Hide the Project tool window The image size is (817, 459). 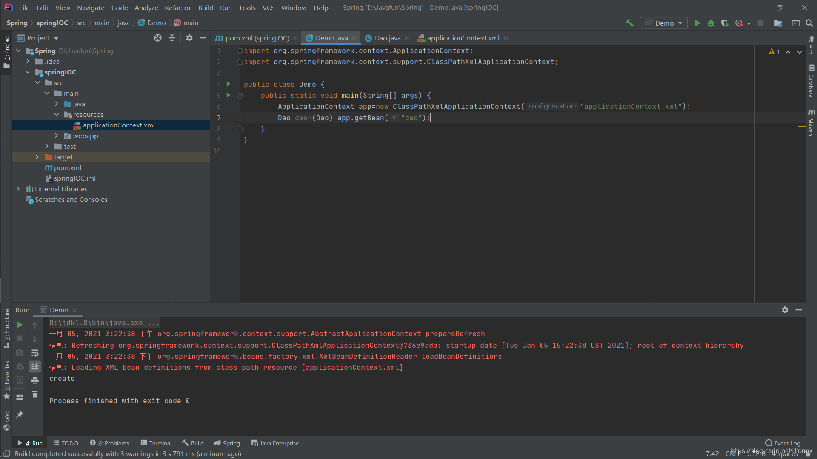(x=203, y=38)
